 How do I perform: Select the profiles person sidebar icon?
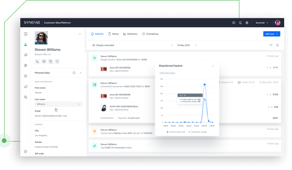tap(25, 44)
